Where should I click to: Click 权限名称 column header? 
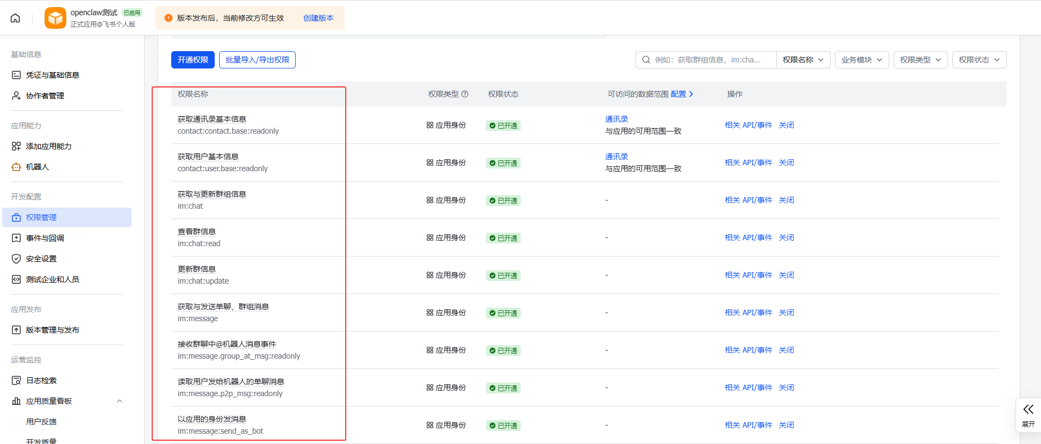[193, 94]
